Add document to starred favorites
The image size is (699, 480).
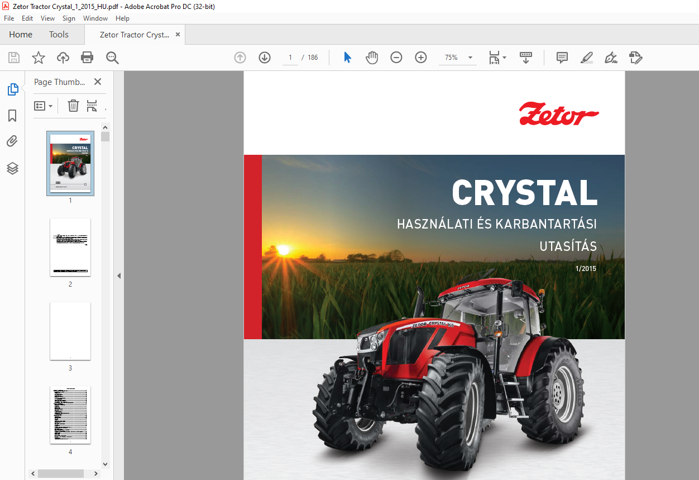click(38, 58)
